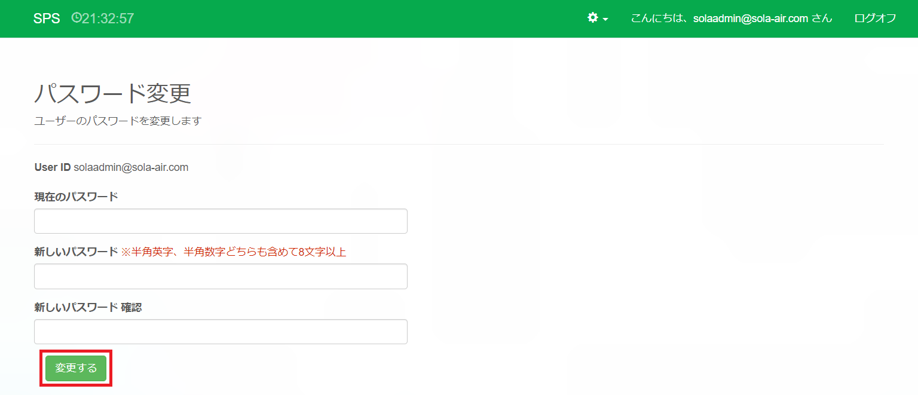Click the ログオフ link to log off
This screenshot has width=918, height=395.
coord(875,19)
